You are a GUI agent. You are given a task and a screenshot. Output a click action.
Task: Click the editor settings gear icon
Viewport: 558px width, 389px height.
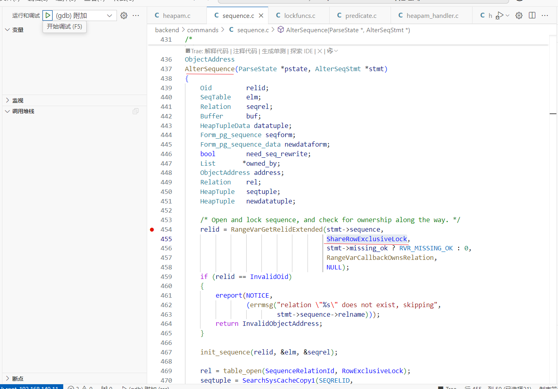pos(519,15)
